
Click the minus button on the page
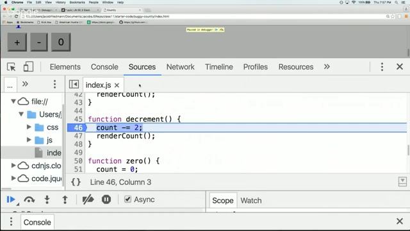(39, 42)
